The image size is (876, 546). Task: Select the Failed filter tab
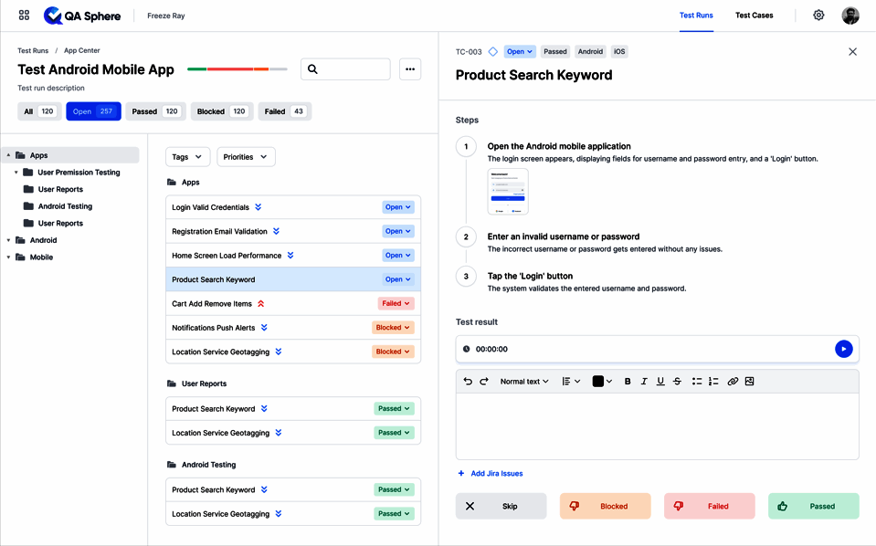tap(284, 111)
